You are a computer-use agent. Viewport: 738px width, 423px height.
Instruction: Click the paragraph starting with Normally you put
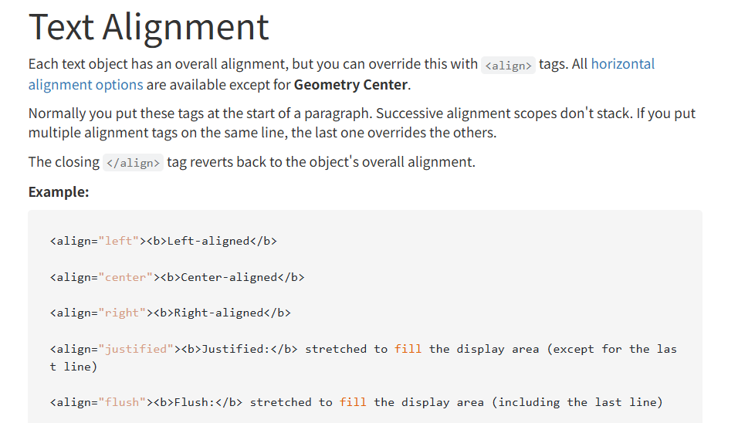(361, 123)
